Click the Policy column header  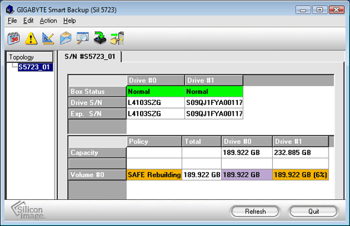click(x=154, y=141)
